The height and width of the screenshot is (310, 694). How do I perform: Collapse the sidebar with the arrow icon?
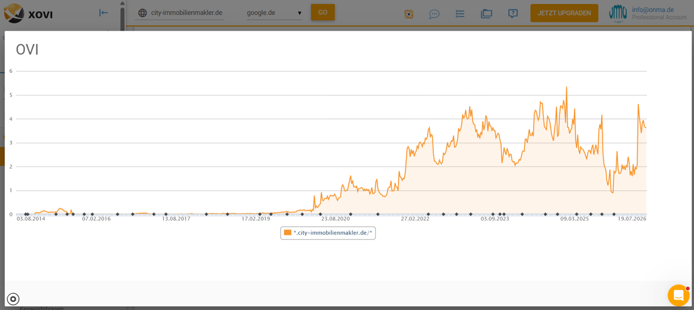(104, 13)
